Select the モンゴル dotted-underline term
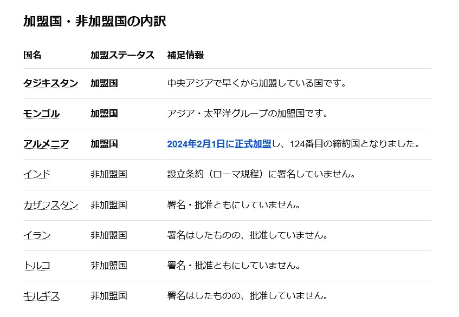 click(x=42, y=114)
